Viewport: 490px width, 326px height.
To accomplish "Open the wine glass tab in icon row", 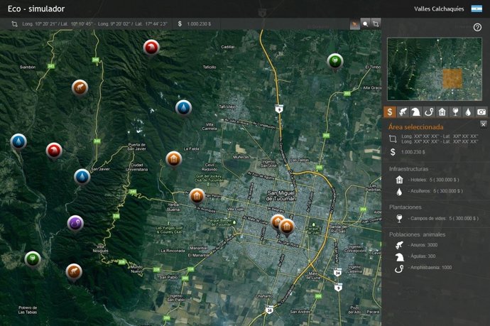I will (454, 112).
